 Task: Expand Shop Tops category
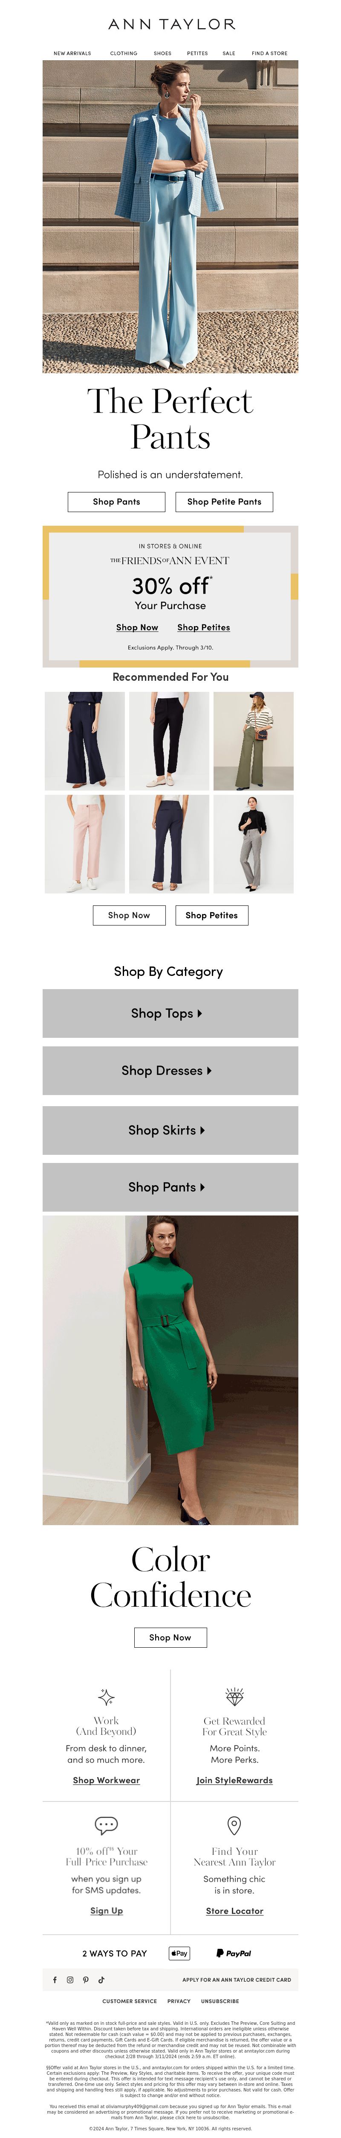coord(170,1013)
